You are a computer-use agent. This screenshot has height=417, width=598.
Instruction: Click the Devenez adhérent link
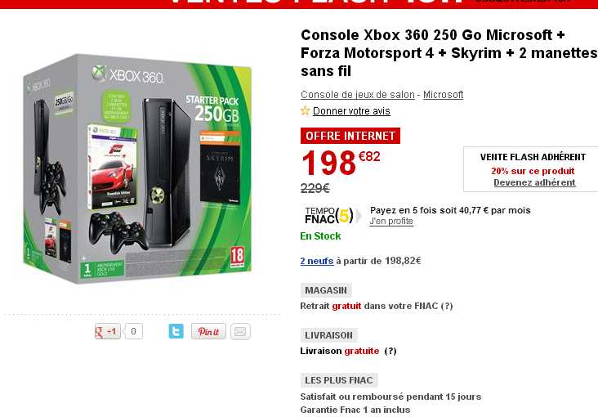(534, 182)
